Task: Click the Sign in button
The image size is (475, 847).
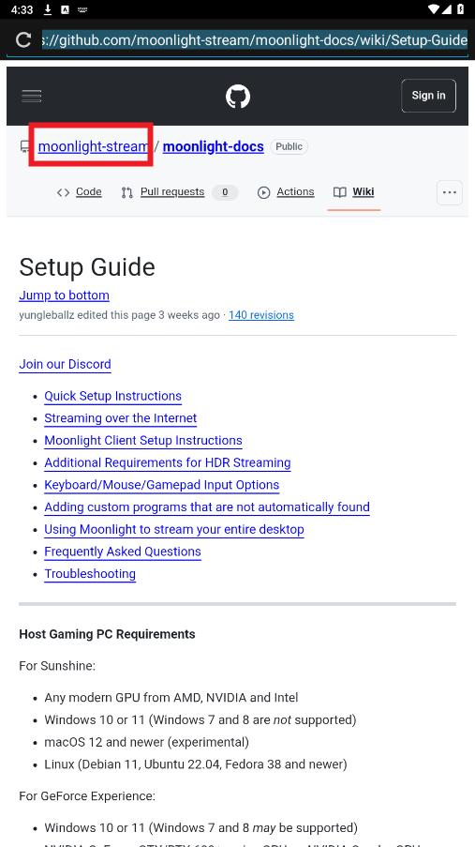Action: point(428,96)
